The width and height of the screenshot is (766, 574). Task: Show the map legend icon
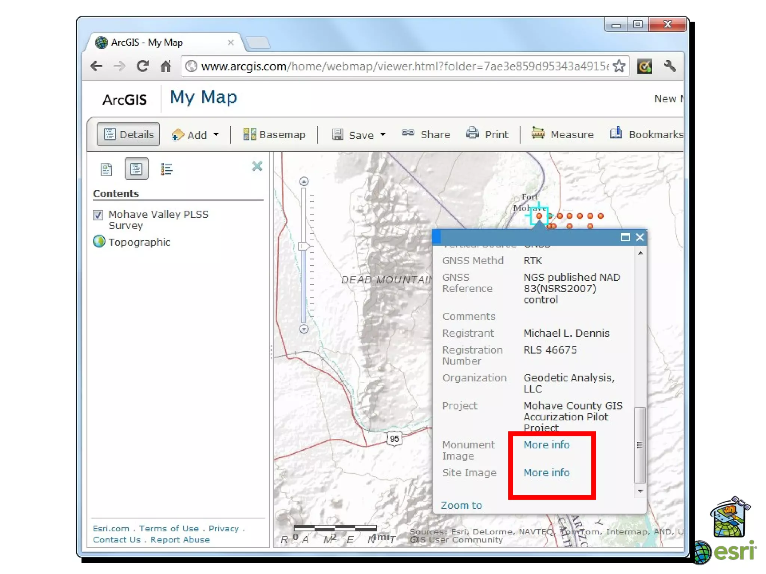click(x=166, y=169)
